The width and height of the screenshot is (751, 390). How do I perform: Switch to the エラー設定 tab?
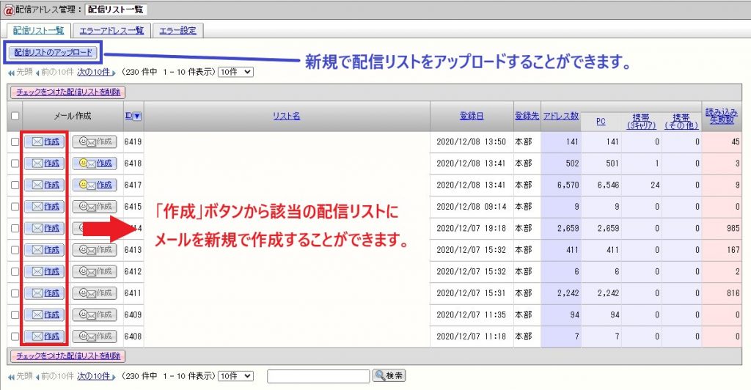tap(178, 31)
